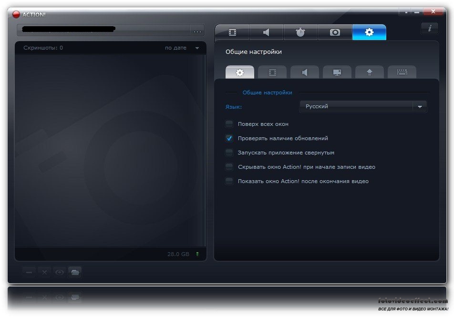Open the video recording tab with film icon
This screenshot has height=318, width=454.
pos(232,32)
